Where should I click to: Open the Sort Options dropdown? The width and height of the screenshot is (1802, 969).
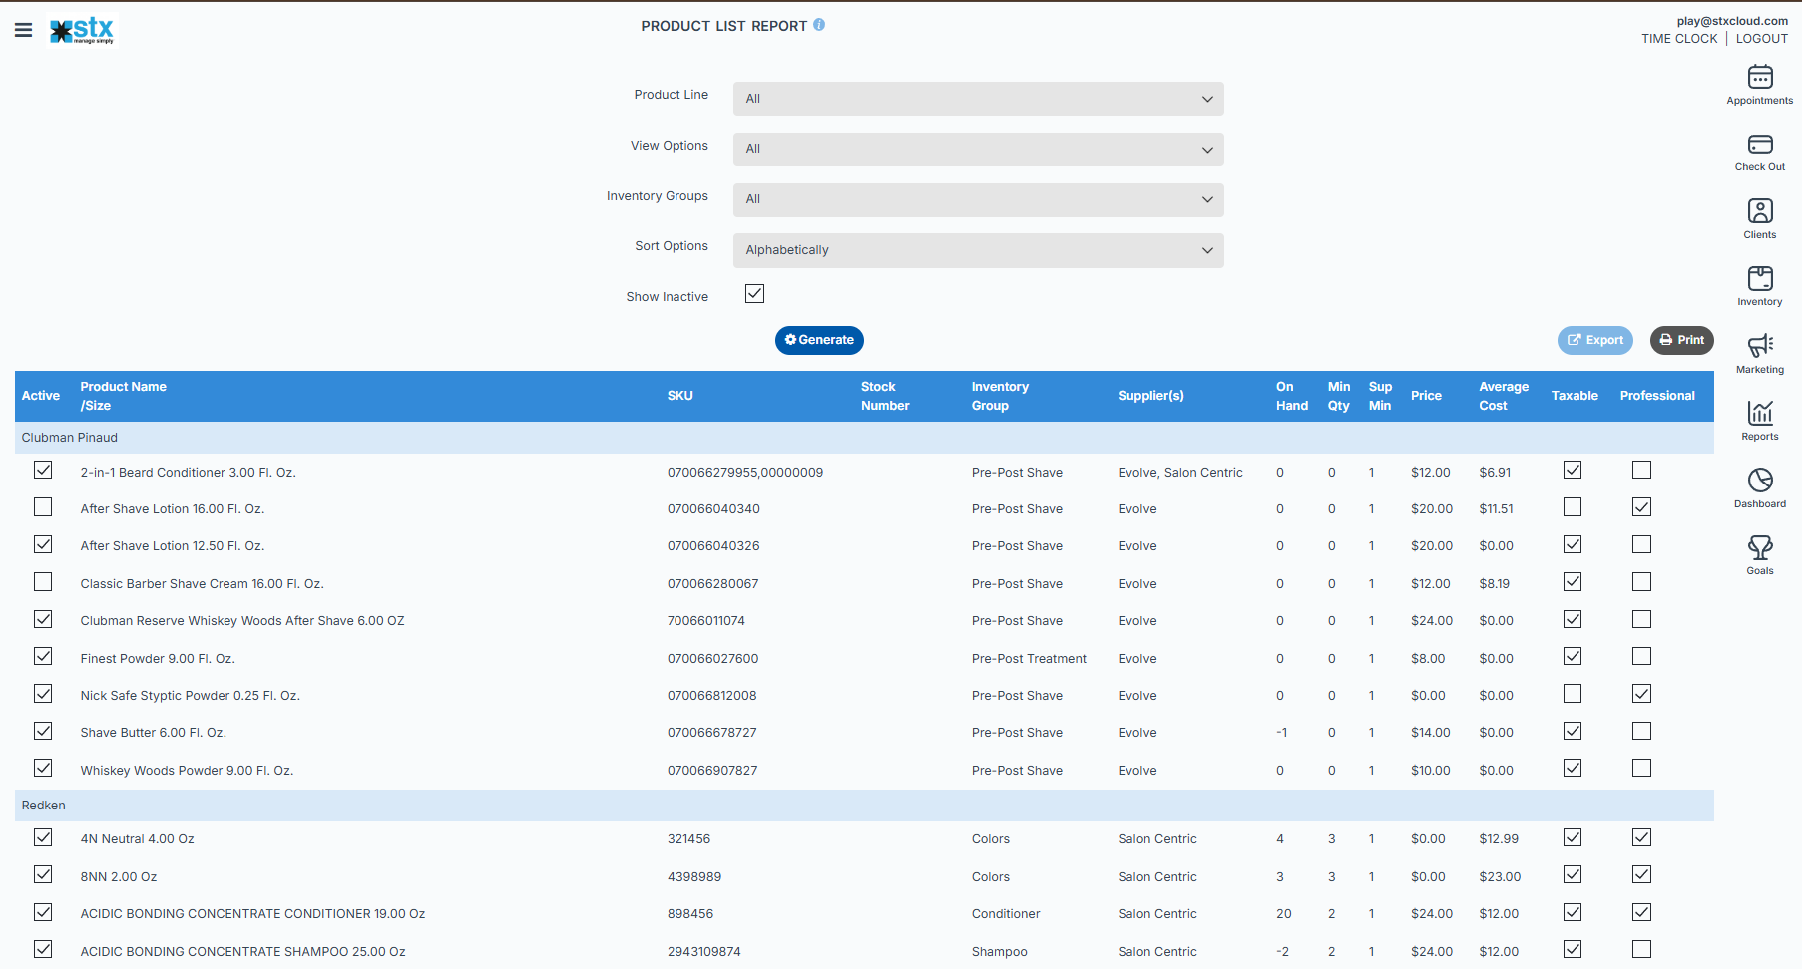pos(978,250)
